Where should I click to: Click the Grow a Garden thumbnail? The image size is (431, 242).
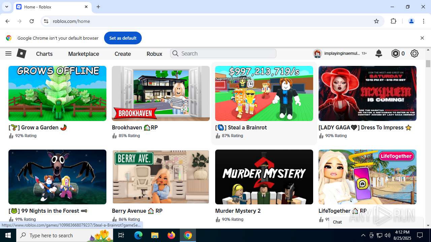57,93
